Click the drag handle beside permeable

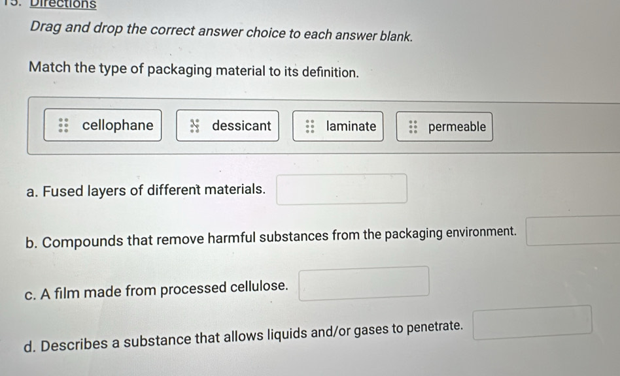tap(413, 126)
